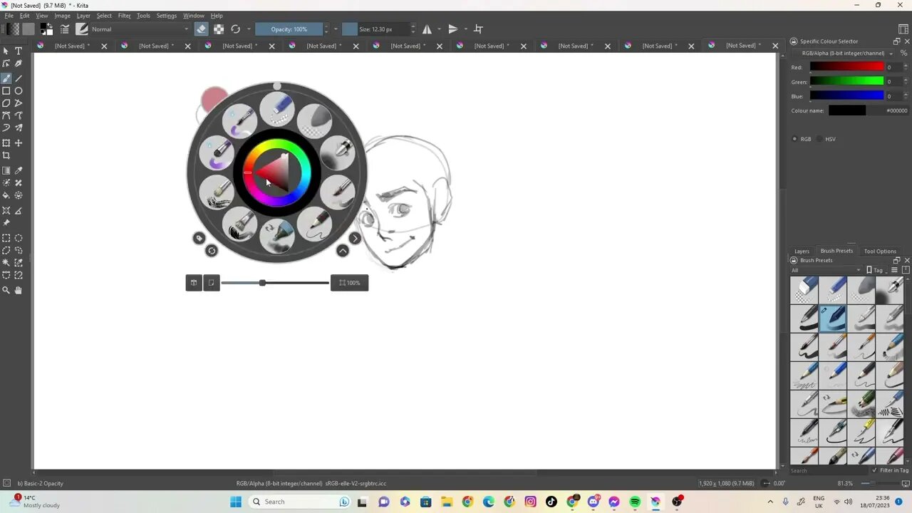Image resolution: width=912 pixels, height=513 pixels.
Task: Reload the original brush preset
Action: pyautogui.click(x=236, y=29)
